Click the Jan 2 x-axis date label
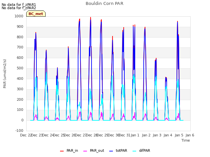Screen dimensions: 210x157 click(x=146, y=135)
